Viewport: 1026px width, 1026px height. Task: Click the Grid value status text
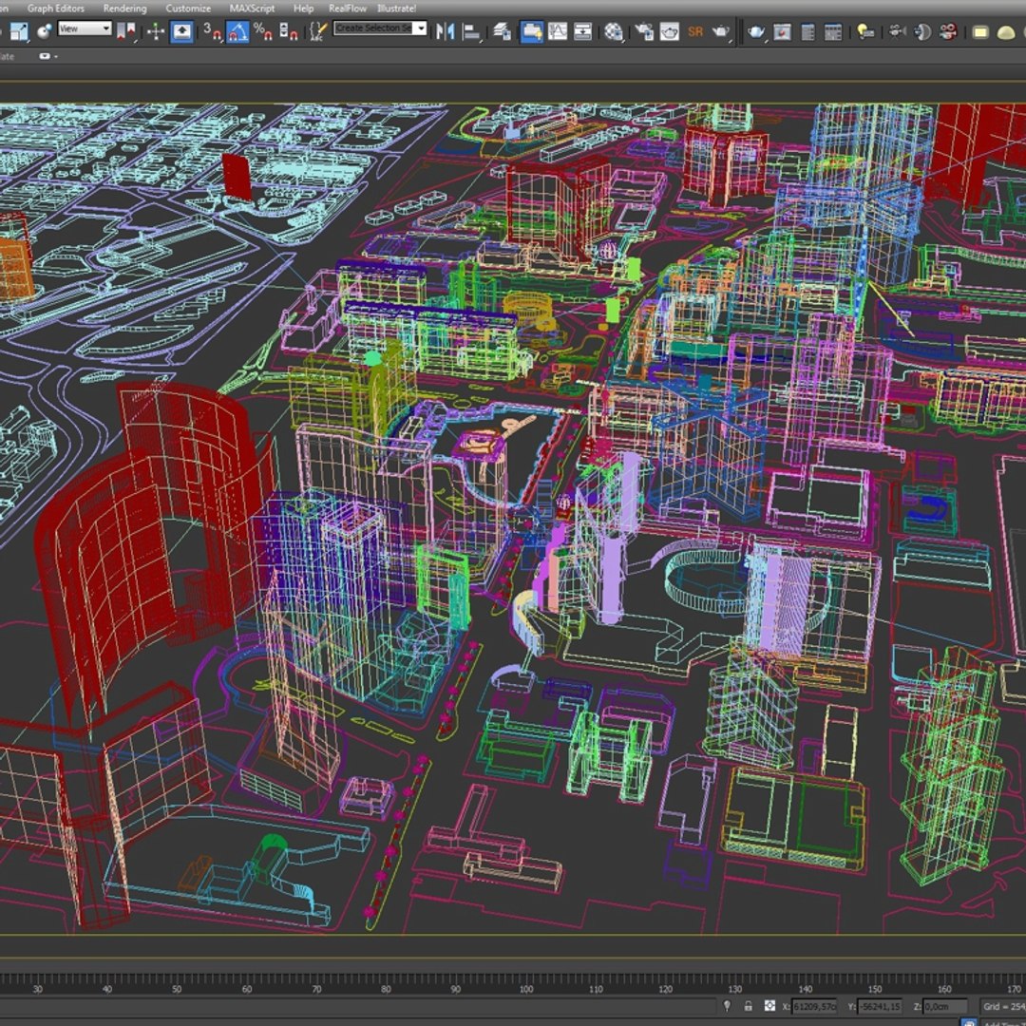1004,1006
